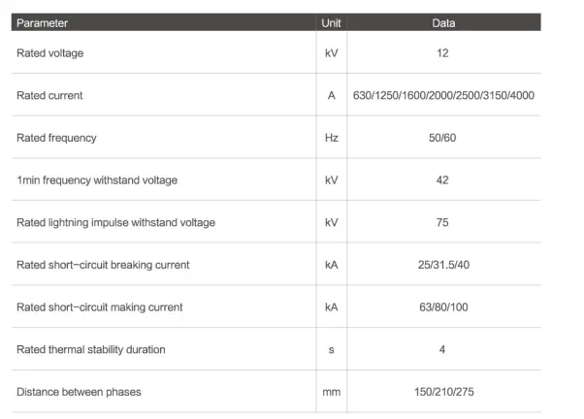Click the Parameter column header
This screenshot has height=419, width=584.
(43, 23)
